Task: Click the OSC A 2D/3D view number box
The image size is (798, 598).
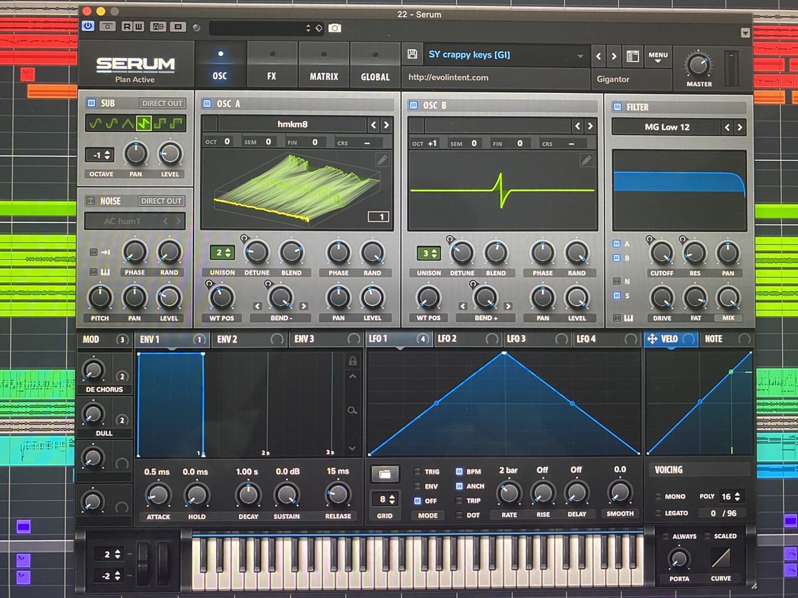Action: 378,217
